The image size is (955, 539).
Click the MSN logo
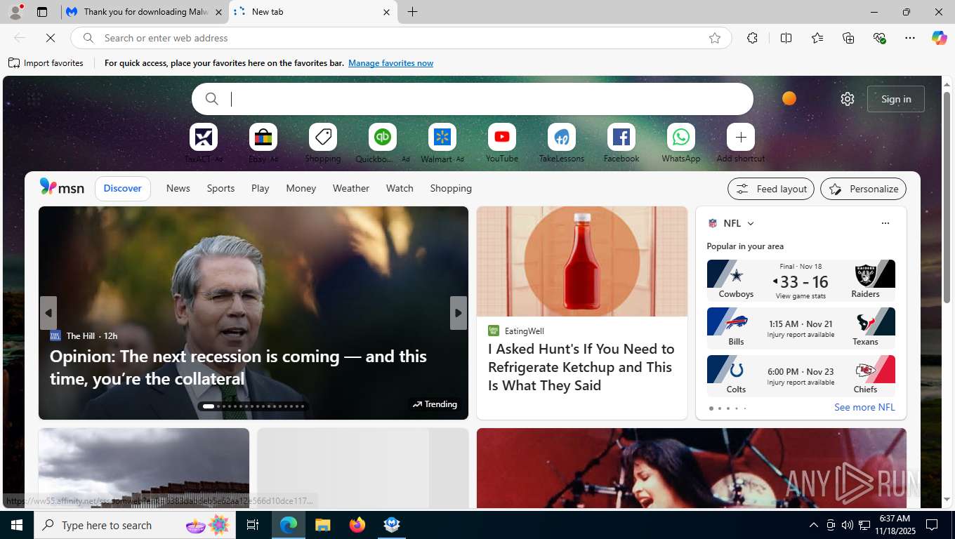(x=62, y=187)
